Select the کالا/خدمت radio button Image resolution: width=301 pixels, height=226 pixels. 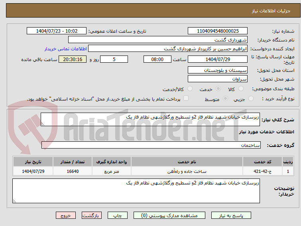tap(190, 89)
